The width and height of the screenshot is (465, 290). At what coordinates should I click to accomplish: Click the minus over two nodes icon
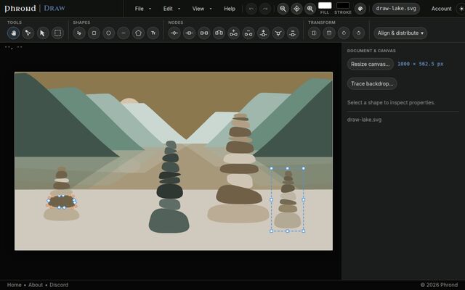point(248,33)
